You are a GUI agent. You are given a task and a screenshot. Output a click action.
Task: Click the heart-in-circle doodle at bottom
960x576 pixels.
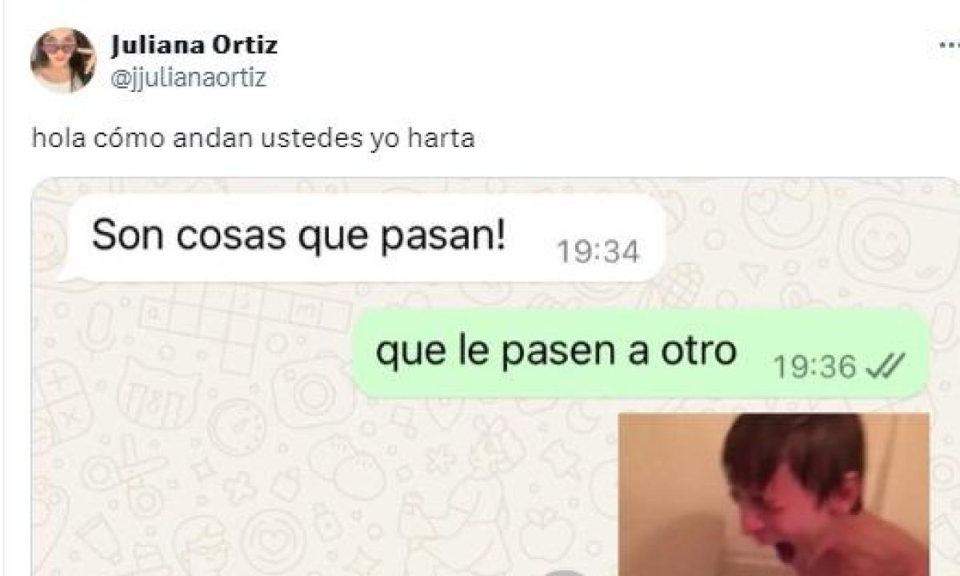coord(273,541)
